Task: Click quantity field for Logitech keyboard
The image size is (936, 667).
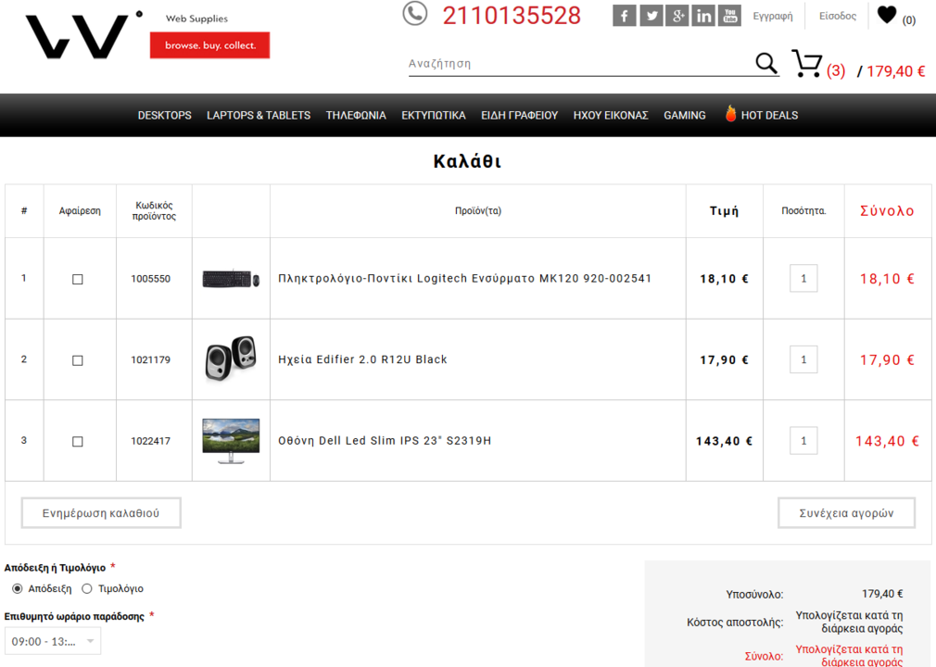Action: 803,279
